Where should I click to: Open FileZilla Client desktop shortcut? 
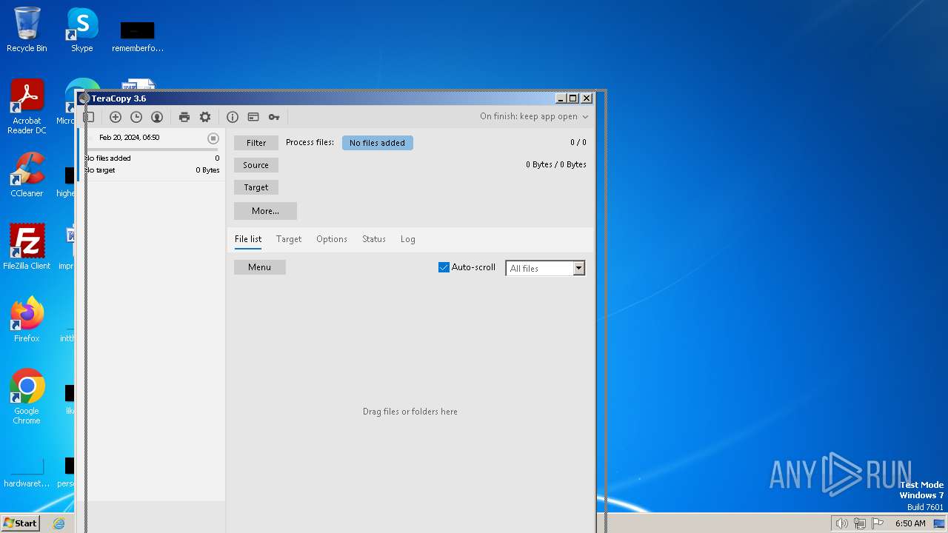(27, 247)
